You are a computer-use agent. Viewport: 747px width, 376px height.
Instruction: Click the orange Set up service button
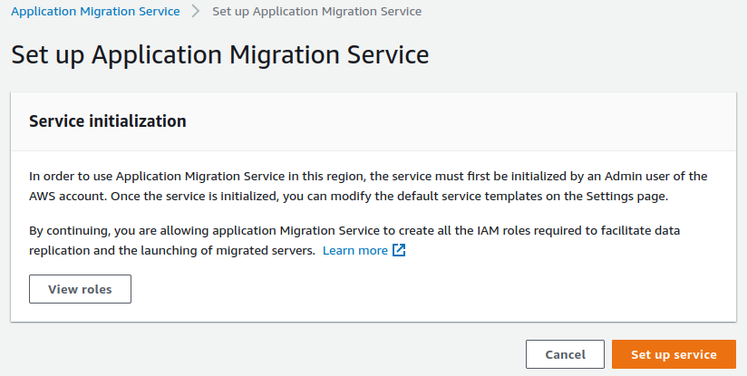(x=674, y=354)
